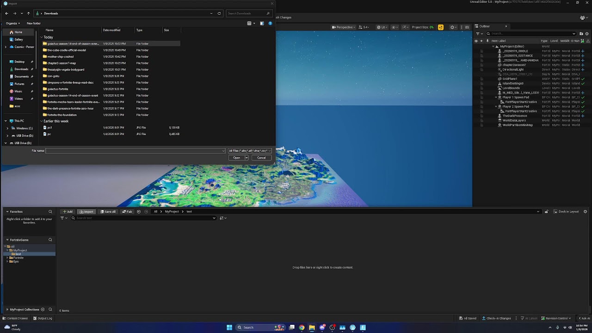Select Desktop in quick access sidebar
Screen dimensions: 592x333
point(19,62)
